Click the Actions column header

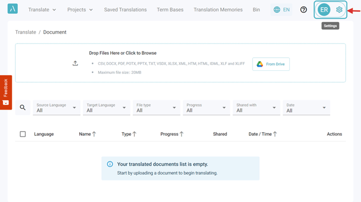tap(334, 134)
